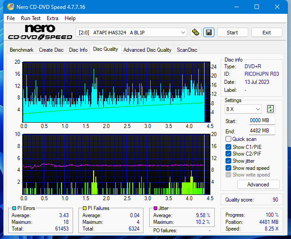This screenshot has height=239, width=291.
Task: Click the PO failures label
Action: click(165, 231)
